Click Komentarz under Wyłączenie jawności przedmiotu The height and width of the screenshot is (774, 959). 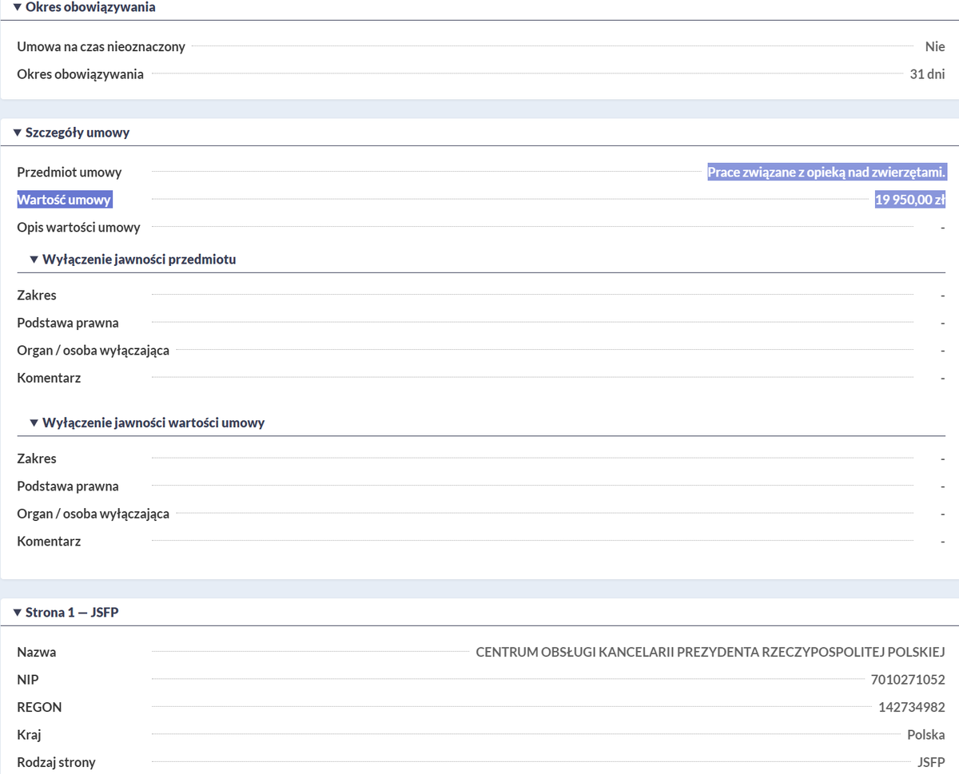point(49,378)
